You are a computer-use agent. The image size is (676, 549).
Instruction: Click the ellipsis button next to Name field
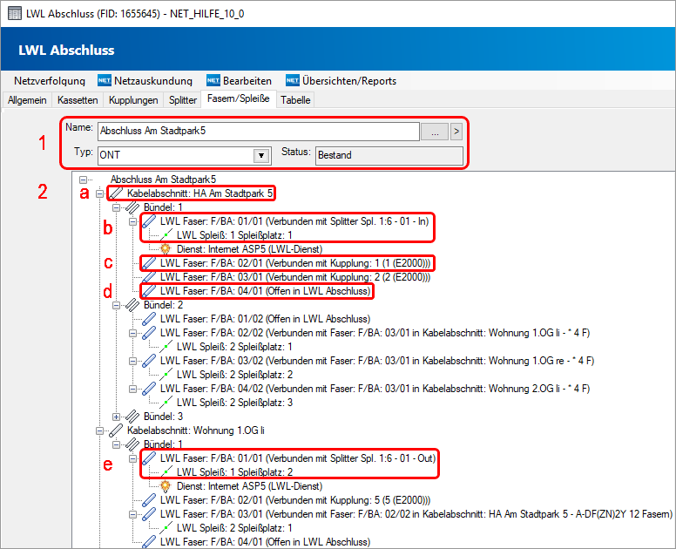(x=434, y=132)
